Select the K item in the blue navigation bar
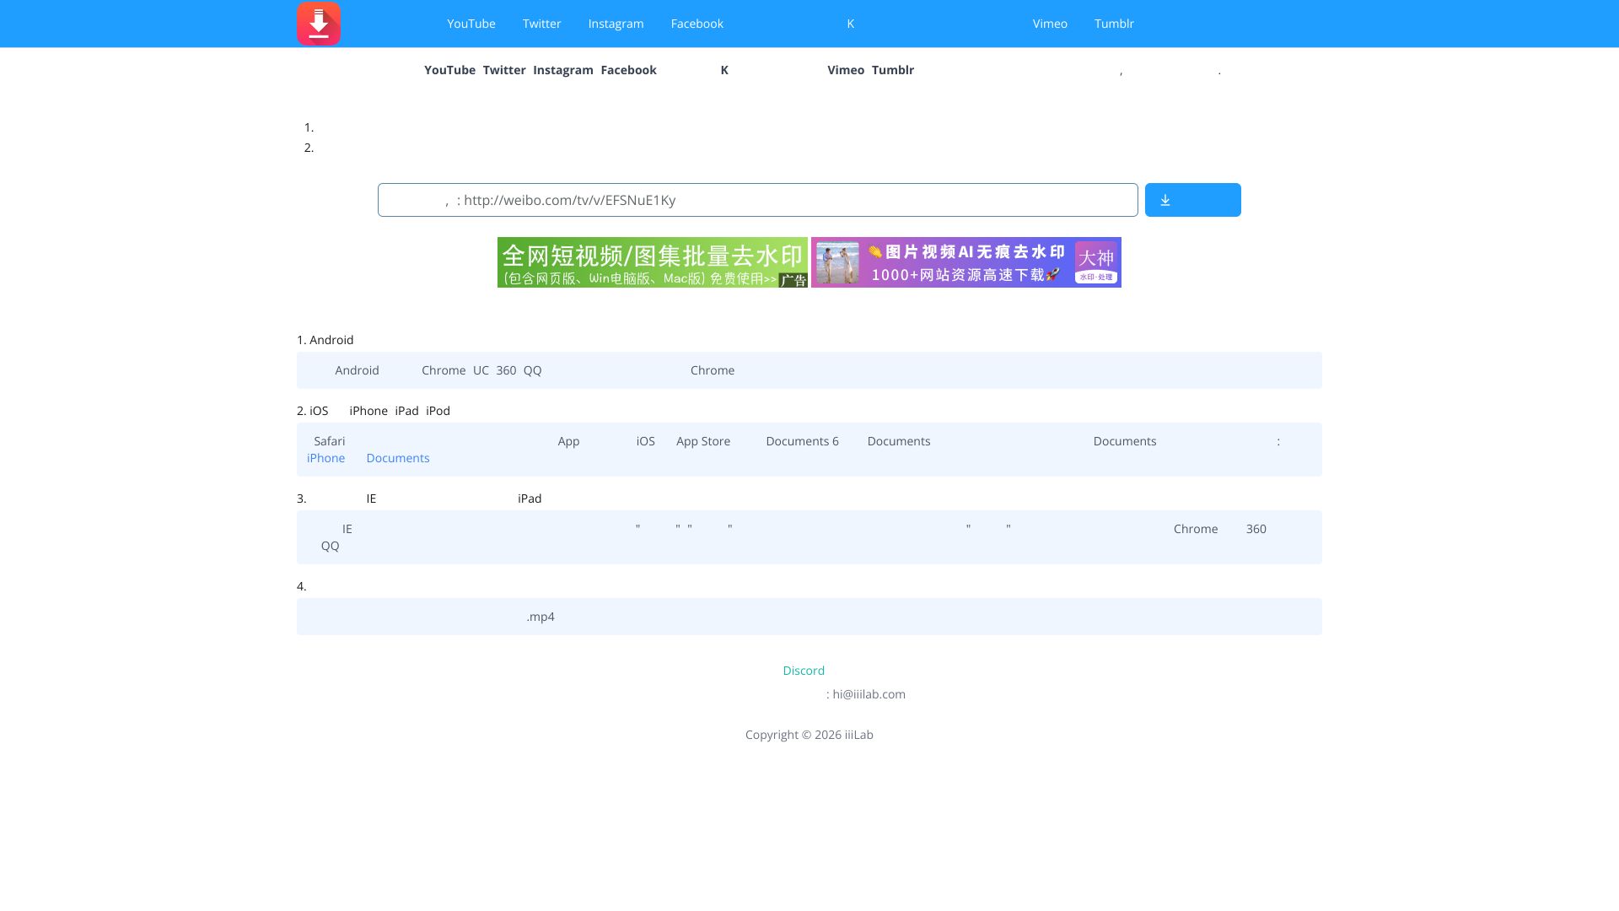Viewport: 1619px width, 911px height. coord(851,24)
